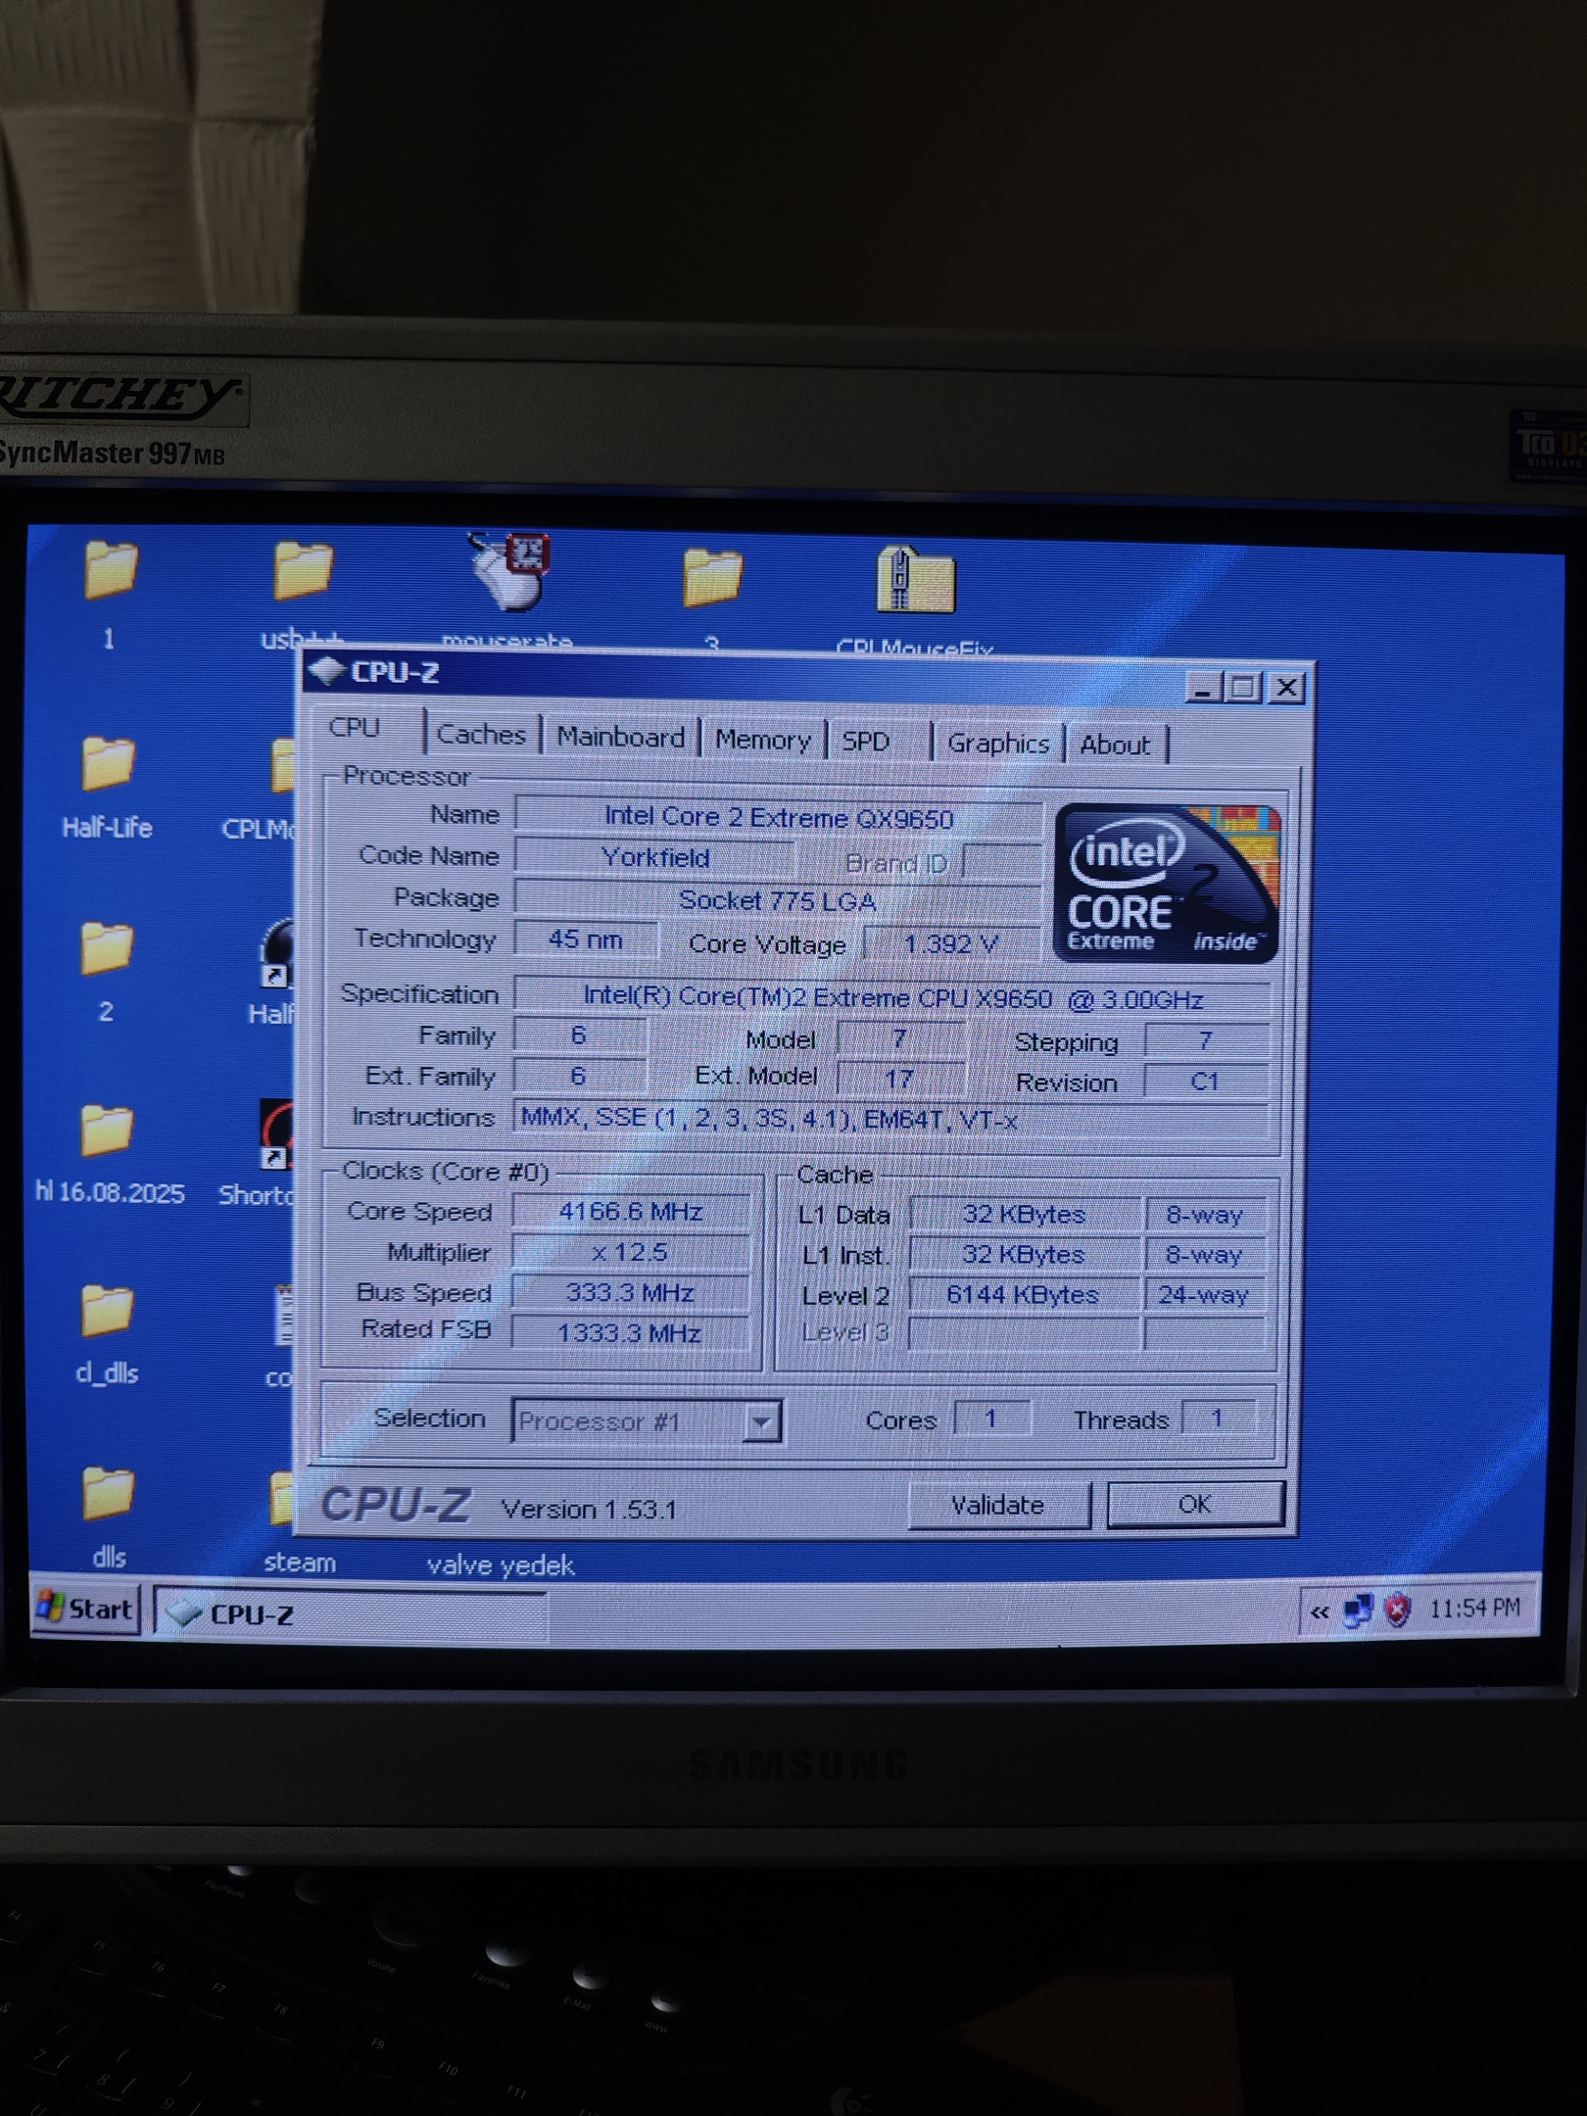Click the Validate button
The height and width of the screenshot is (2116, 1587).
[x=998, y=1505]
